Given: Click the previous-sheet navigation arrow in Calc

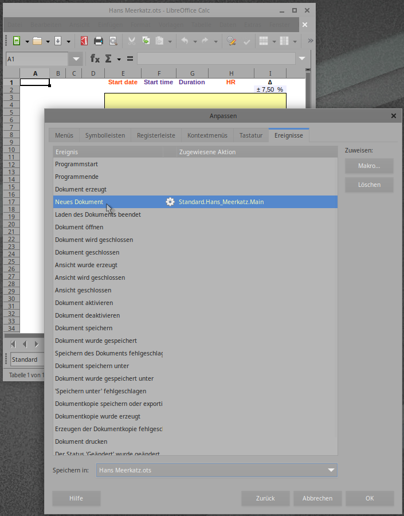Looking at the screenshot, I should 25,344.
